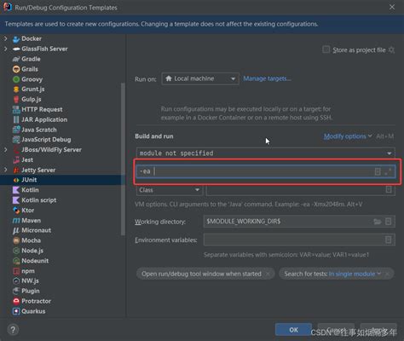Click the Grunt.js icon
Image resolution: width=404 pixels, height=341 pixels.
pos(16,90)
